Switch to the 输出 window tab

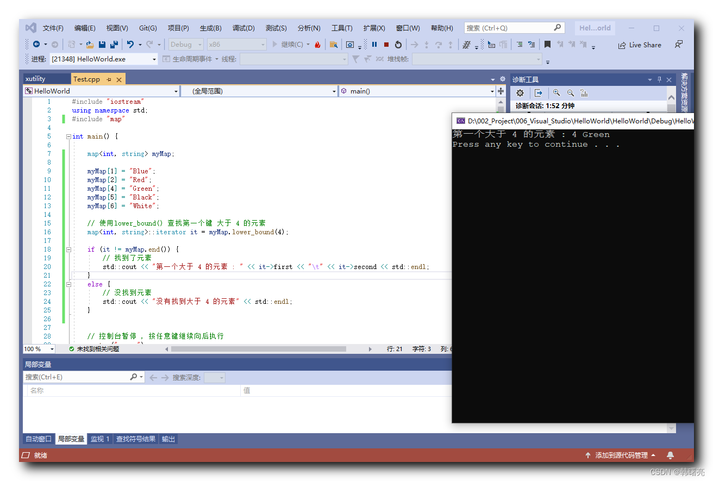point(168,439)
